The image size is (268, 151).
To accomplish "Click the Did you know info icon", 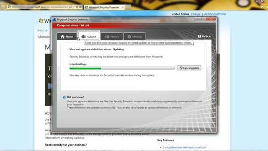I will [64, 97].
